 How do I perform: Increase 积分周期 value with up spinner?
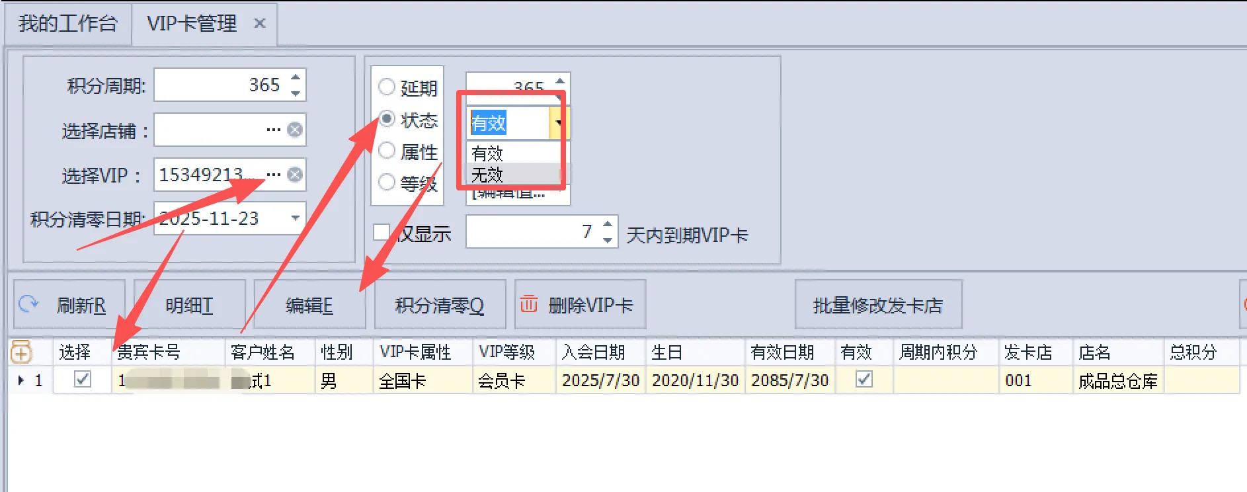(296, 77)
